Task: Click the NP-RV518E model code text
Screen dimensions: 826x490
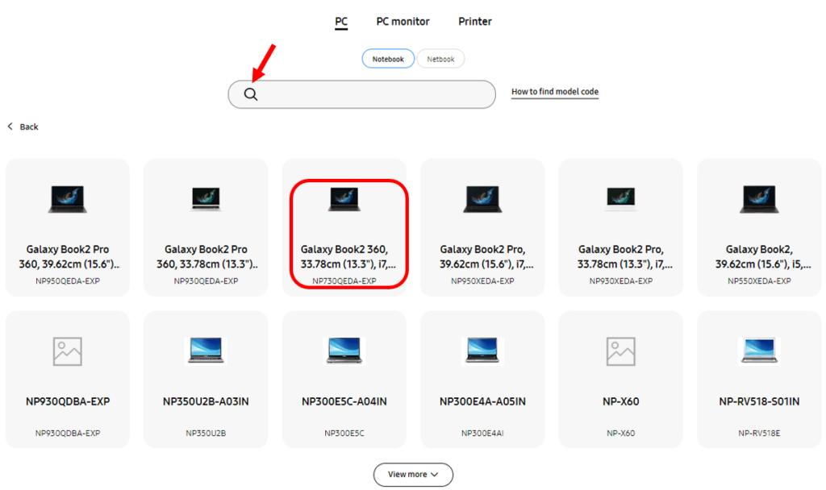Action: [759, 433]
